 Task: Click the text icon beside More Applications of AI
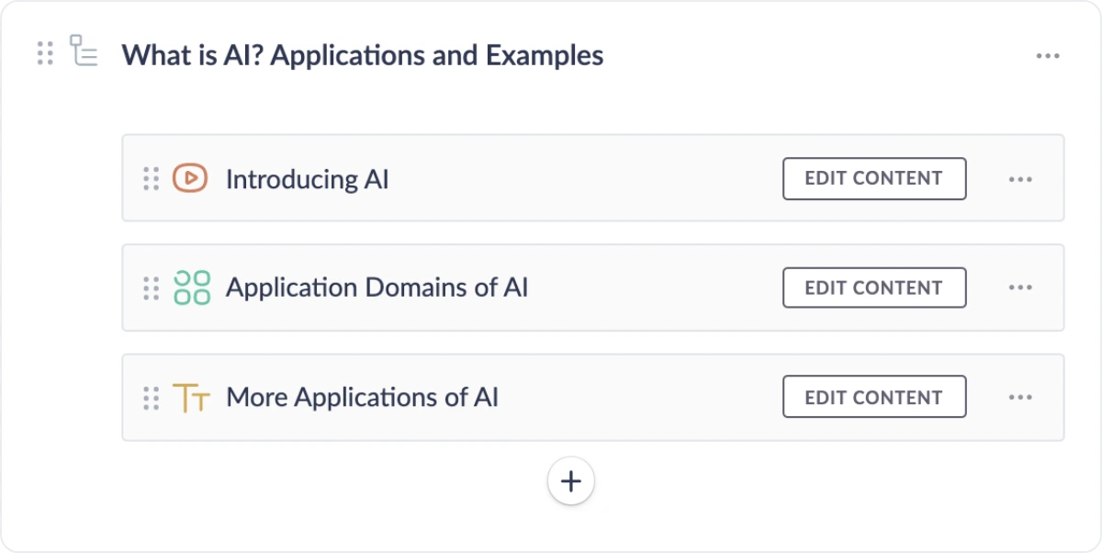click(191, 398)
